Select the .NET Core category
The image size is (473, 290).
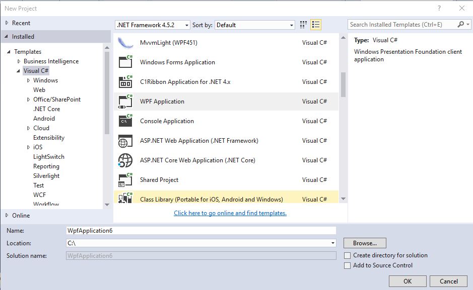coord(46,109)
